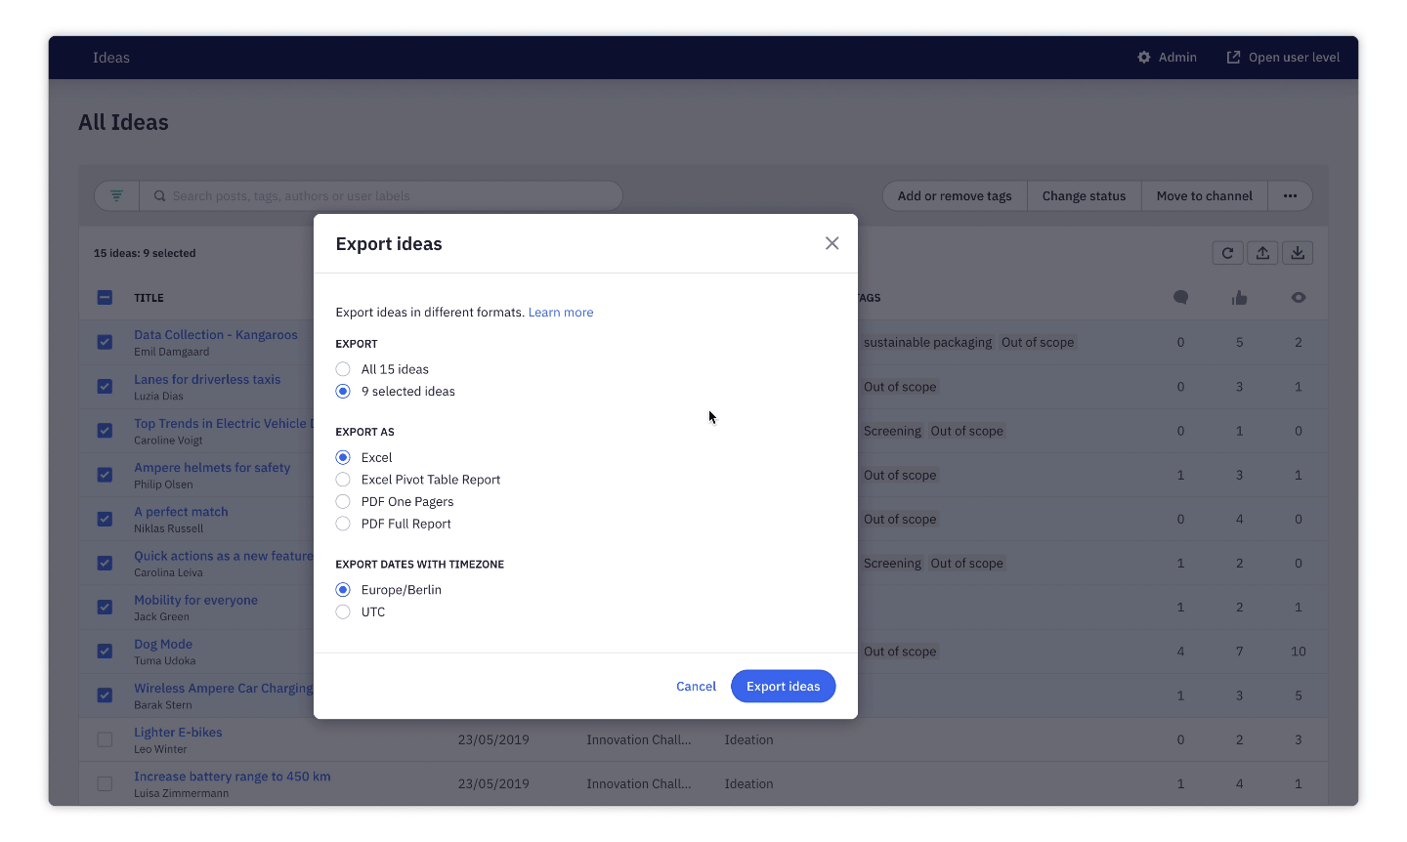Select UTC timezone option
The image size is (1407, 842).
[x=343, y=612]
